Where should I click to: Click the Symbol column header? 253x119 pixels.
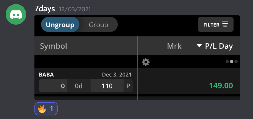53,46
